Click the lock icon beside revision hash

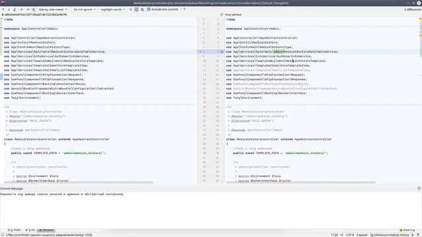[3, 14]
